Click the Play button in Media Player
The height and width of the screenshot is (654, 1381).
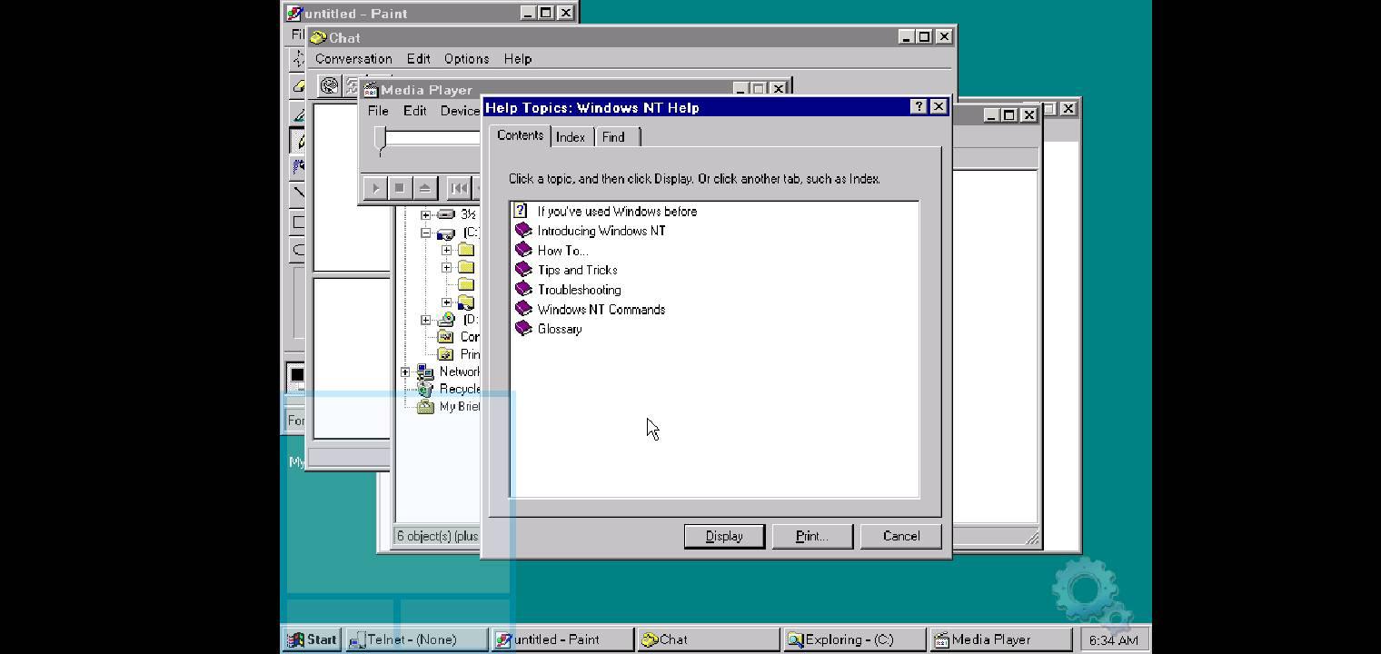coord(374,188)
